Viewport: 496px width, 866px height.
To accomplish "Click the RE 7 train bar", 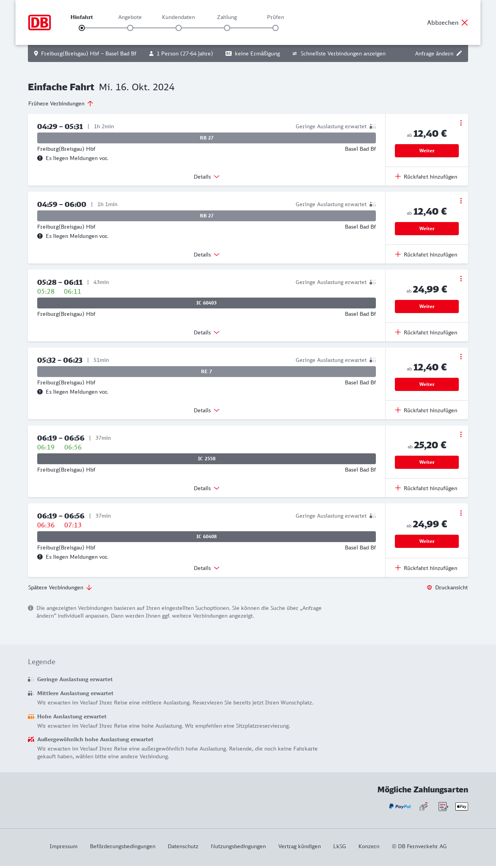I will [x=207, y=372].
